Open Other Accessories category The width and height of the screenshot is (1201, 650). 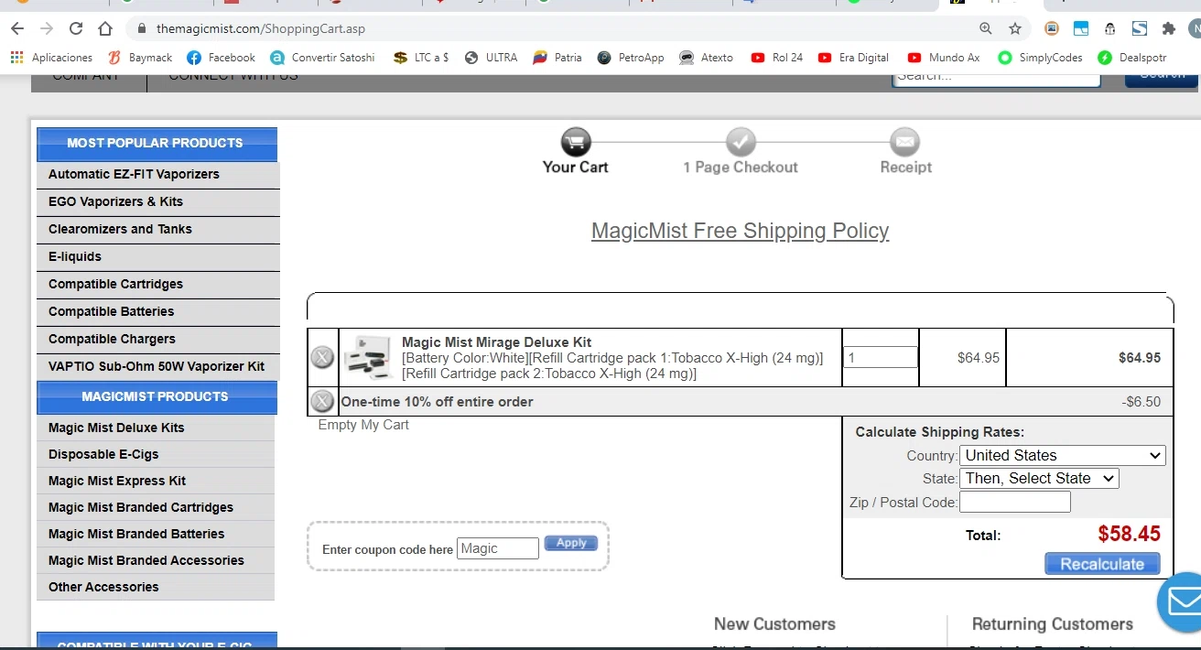156,587
